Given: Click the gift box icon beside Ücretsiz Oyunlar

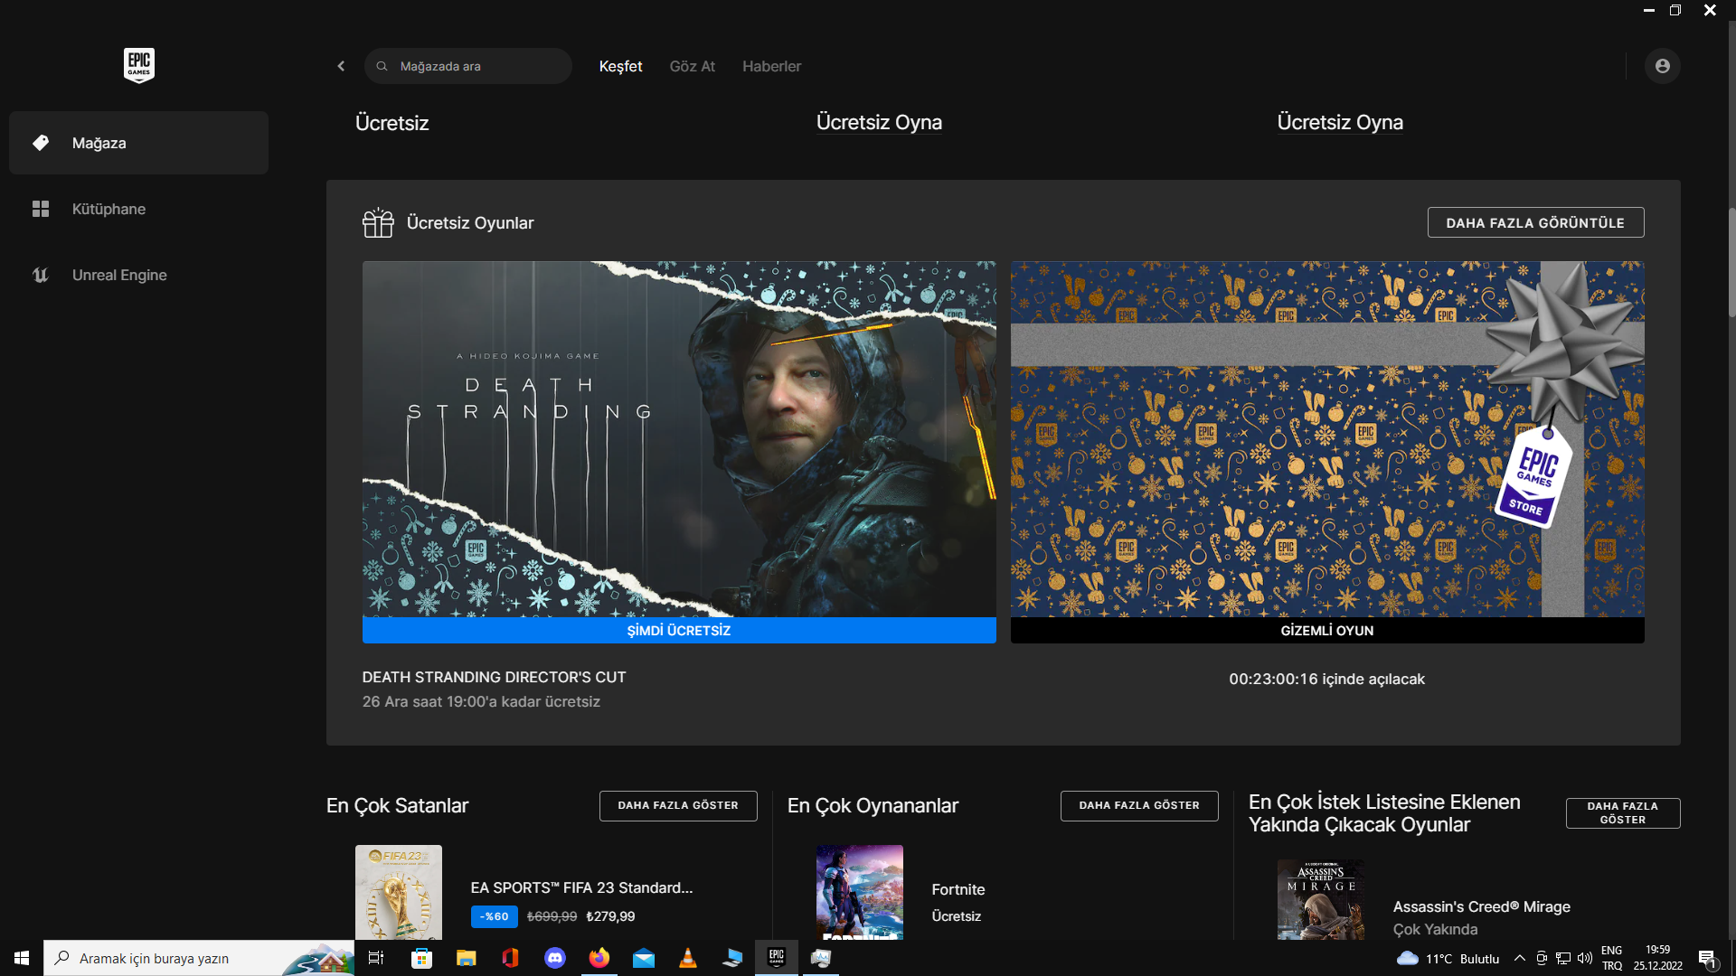Looking at the screenshot, I should point(378,222).
